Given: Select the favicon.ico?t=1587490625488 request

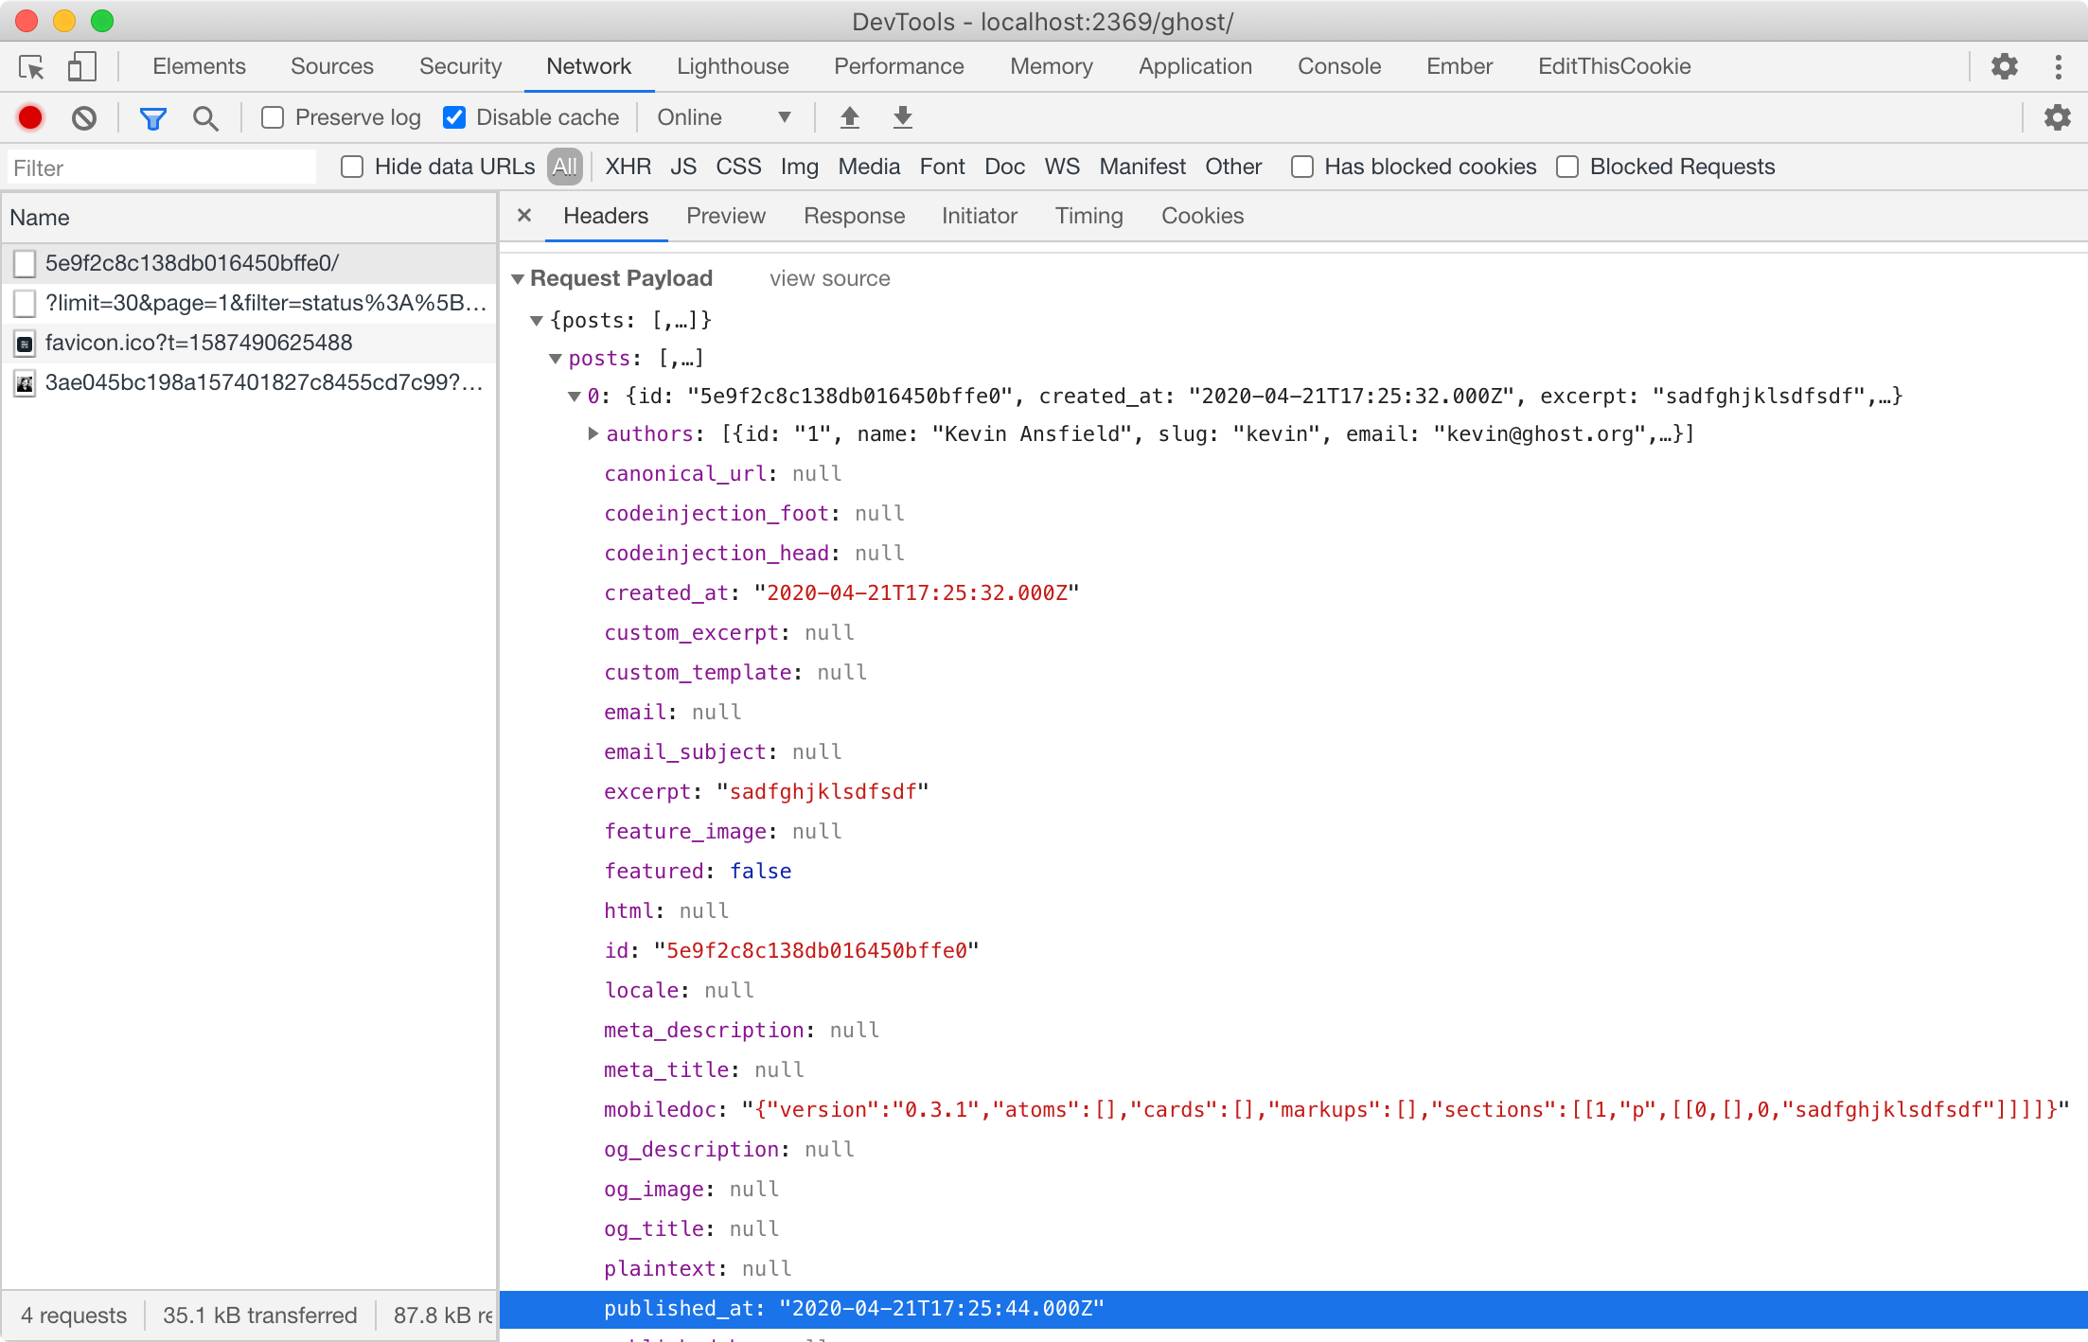Looking at the screenshot, I should pos(249,344).
